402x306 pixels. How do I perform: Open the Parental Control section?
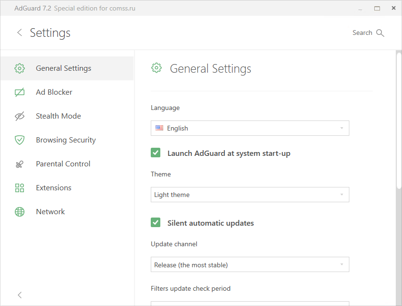click(x=63, y=164)
